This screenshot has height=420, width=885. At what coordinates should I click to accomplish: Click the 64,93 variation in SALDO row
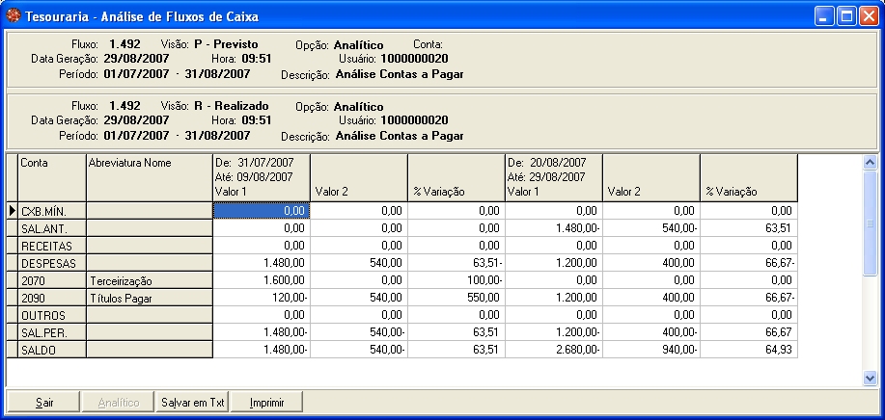click(x=749, y=351)
